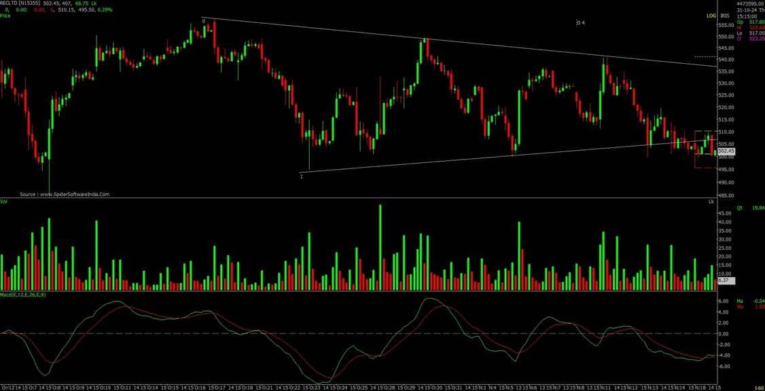Image resolution: width=765 pixels, height=391 pixels.
Task: Click the dashed horizontal line near 540
Action: coord(704,56)
